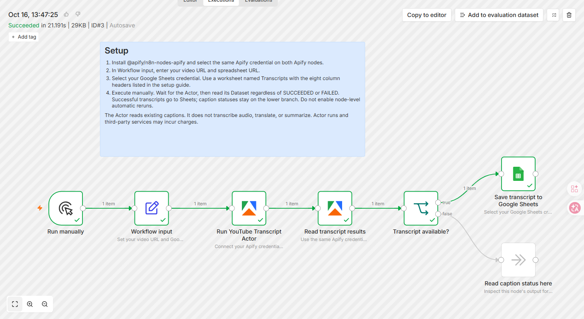Click the true output of Transcript available?
This screenshot has height=319, width=584.
click(x=439, y=202)
